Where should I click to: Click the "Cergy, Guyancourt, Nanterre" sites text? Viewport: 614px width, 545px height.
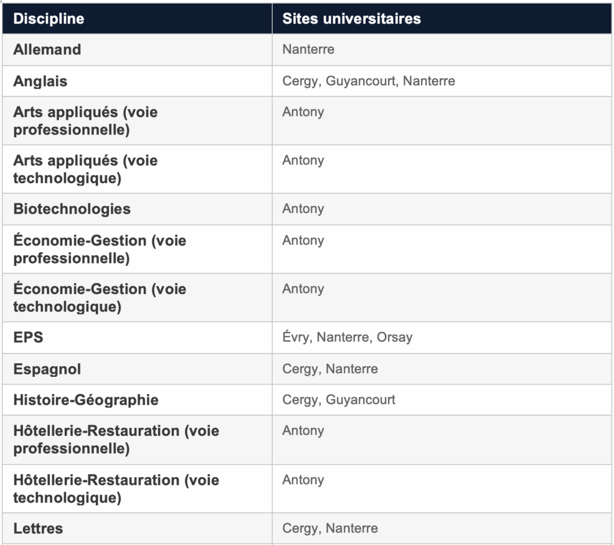(368, 81)
